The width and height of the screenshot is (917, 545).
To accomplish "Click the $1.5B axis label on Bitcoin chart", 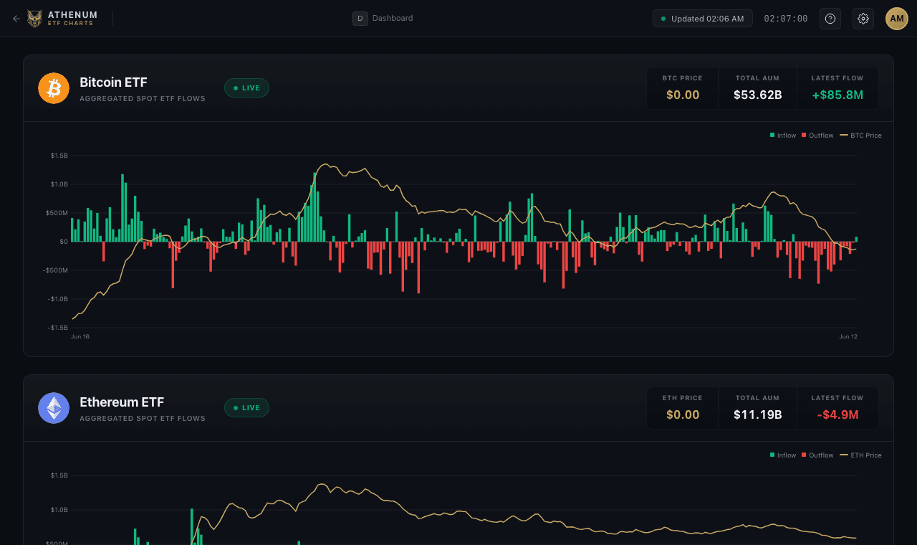I will point(59,156).
